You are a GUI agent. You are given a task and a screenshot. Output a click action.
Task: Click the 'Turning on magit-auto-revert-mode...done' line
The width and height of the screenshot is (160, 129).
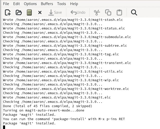(44, 110)
